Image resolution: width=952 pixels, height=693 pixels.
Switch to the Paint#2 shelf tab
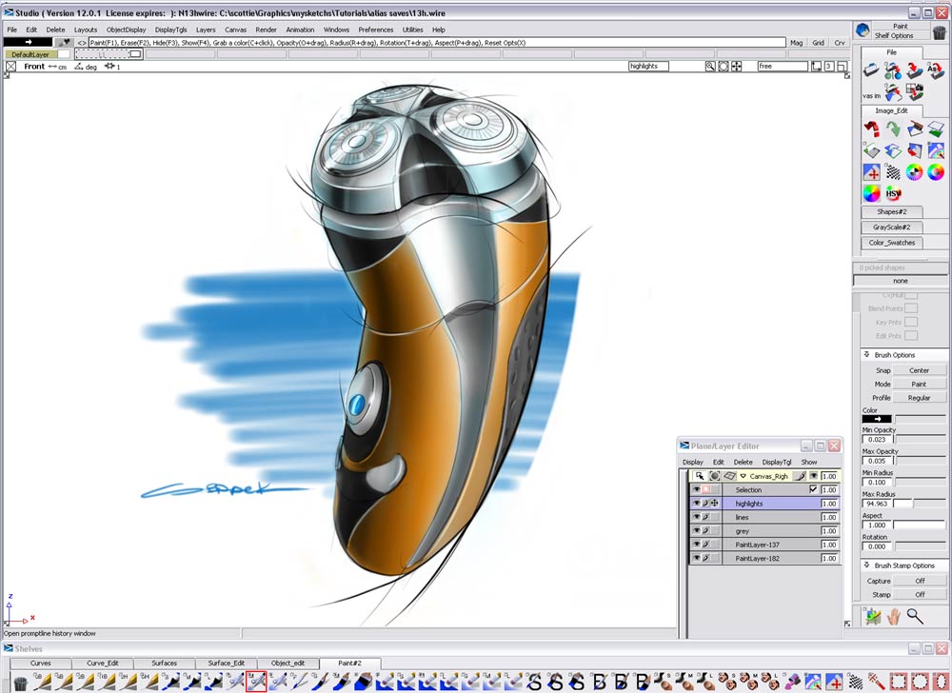point(348,663)
